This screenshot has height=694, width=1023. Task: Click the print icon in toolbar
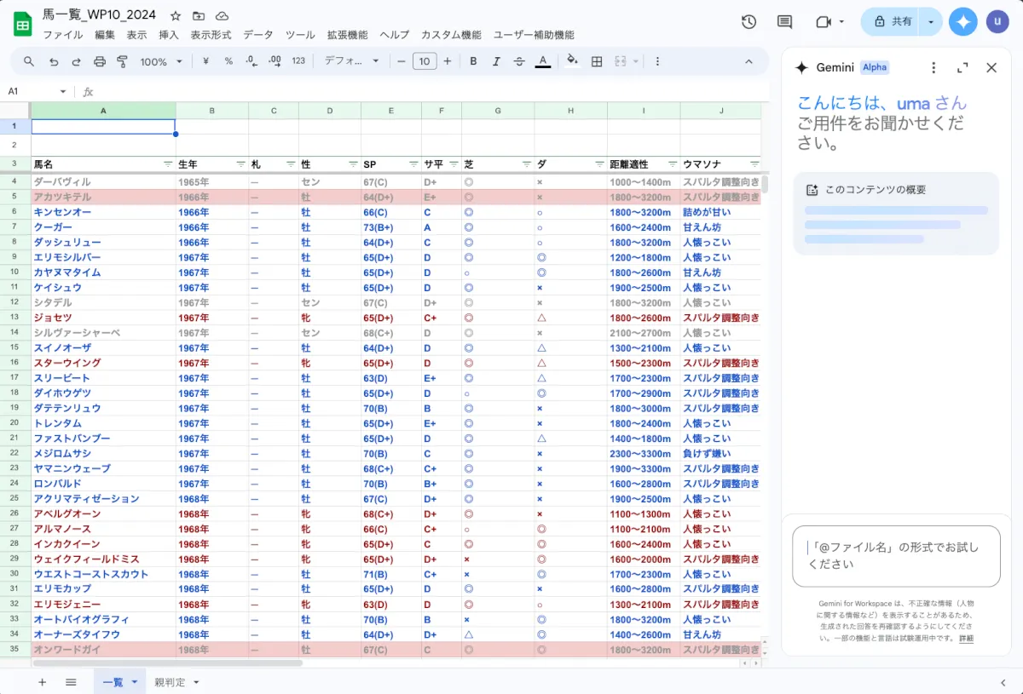pos(100,61)
